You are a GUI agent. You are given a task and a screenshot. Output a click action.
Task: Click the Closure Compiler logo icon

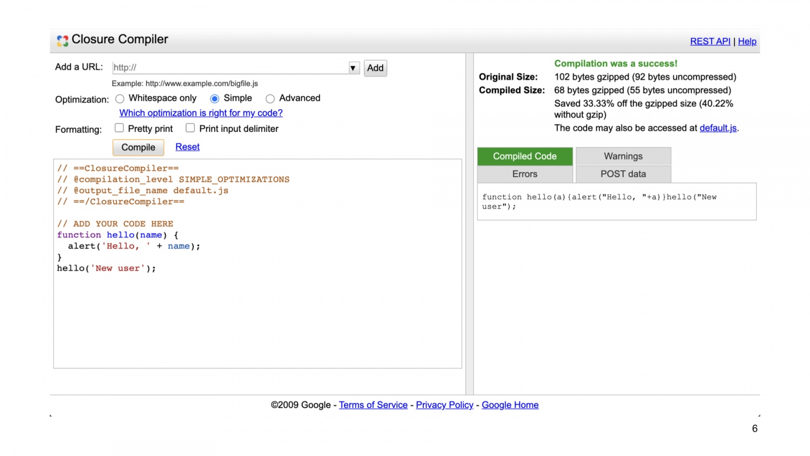[x=62, y=41]
